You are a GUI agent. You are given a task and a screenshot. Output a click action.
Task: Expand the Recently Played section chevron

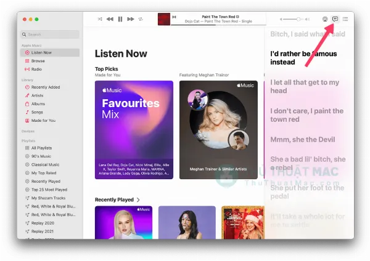click(x=138, y=200)
